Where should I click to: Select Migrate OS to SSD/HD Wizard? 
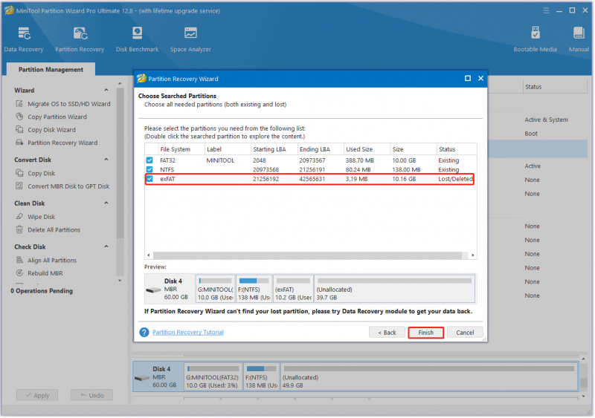point(63,104)
